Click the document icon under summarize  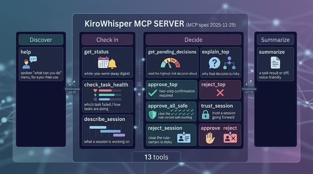[275, 63]
